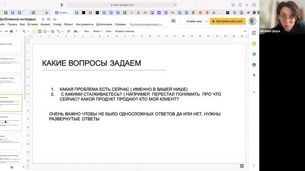305x171 pixels.
Task: Select the first slide thumbnail in filmstrip
Action: [x=10, y=45]
